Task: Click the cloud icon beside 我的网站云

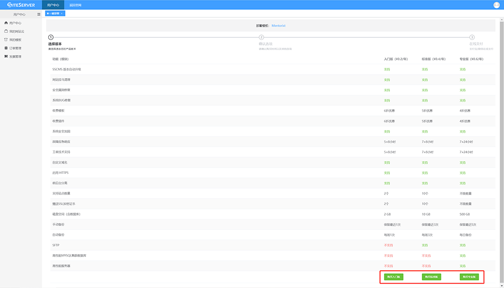Action: click(x=6, y=31)
